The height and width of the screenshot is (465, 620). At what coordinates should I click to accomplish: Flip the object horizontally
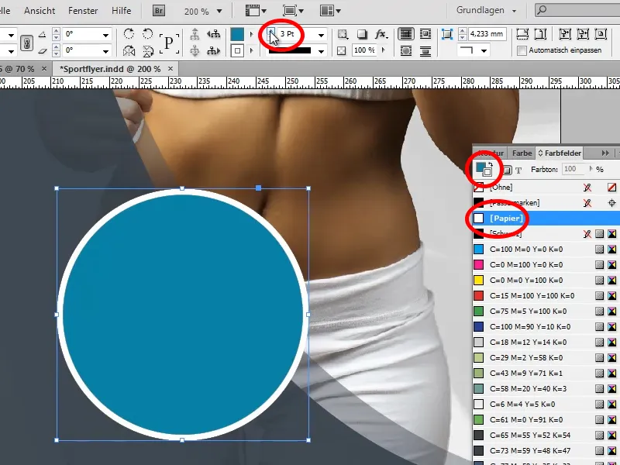[129, 51]
